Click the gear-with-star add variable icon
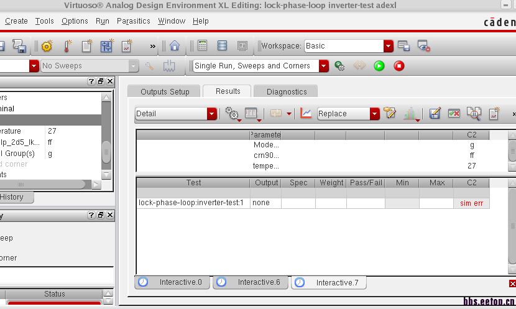The image size is (516, 309). point(47,46)
